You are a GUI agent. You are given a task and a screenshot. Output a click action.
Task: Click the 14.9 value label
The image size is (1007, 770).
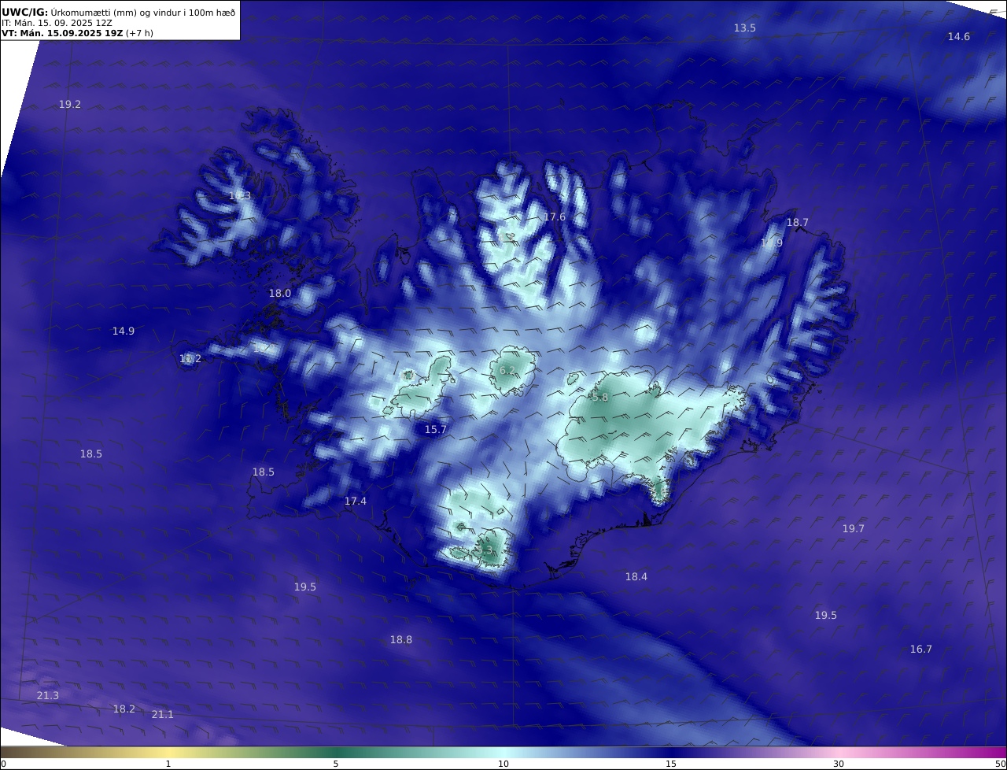(124, 331)
